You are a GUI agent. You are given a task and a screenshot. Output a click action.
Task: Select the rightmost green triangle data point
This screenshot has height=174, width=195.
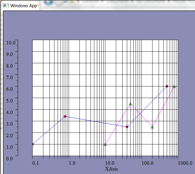click(x=174, y=86)
